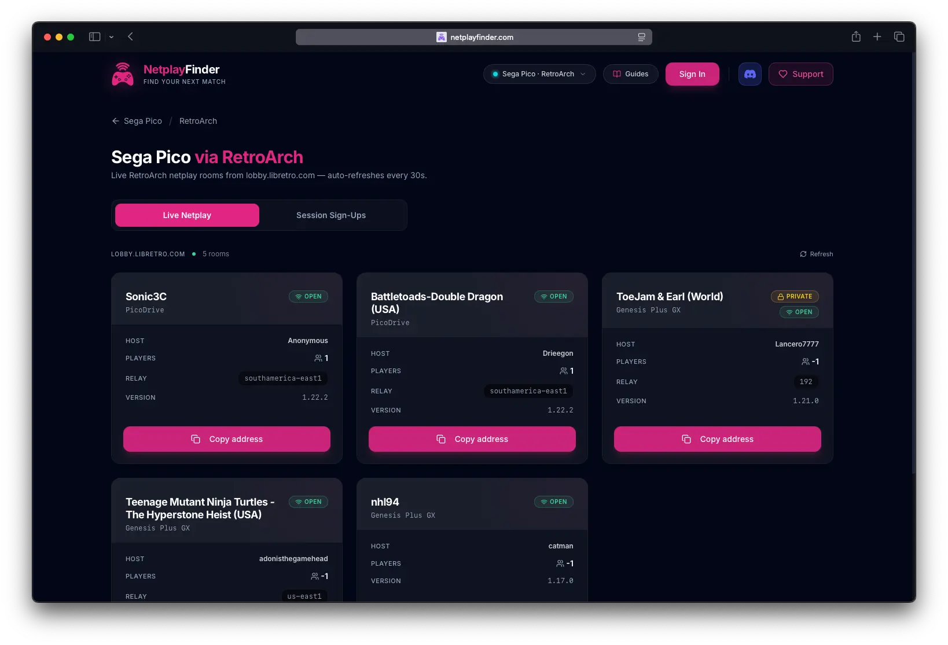Click the ToeJam & Earl (World) title
The width and height of the screenshot is (948, 645).
670,296
